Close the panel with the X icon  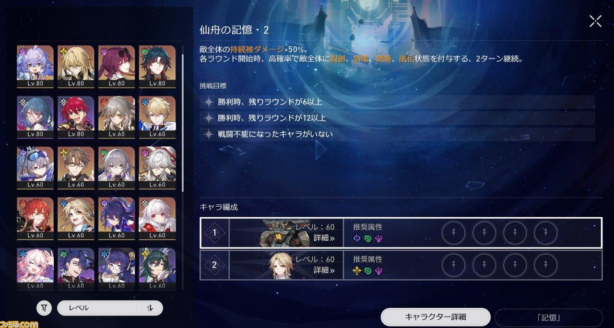pos(595,21)
